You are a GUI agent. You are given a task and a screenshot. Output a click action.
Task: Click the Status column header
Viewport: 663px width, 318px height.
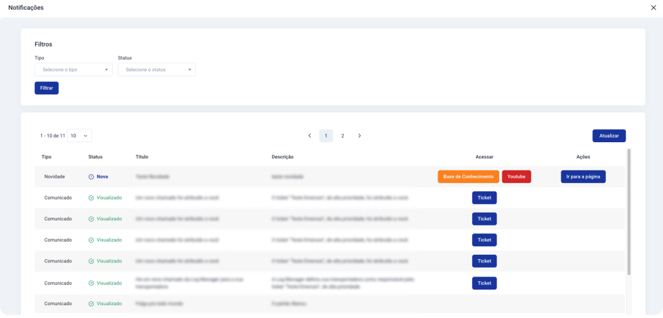pyautogui.click(x=95, y=156)
